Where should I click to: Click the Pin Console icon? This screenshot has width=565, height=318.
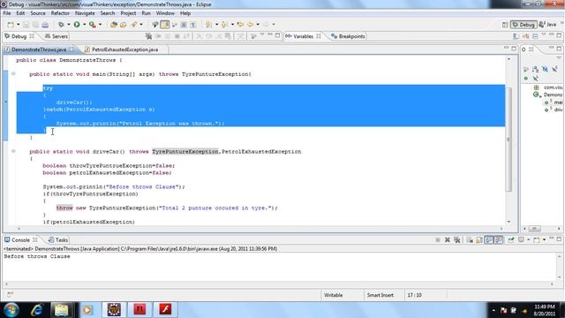(511, 239)
